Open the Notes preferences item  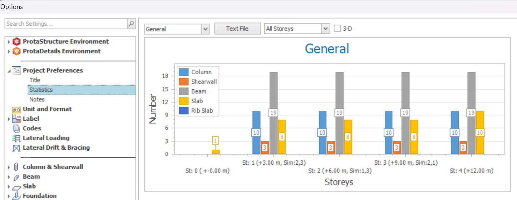tap(37, 99)
